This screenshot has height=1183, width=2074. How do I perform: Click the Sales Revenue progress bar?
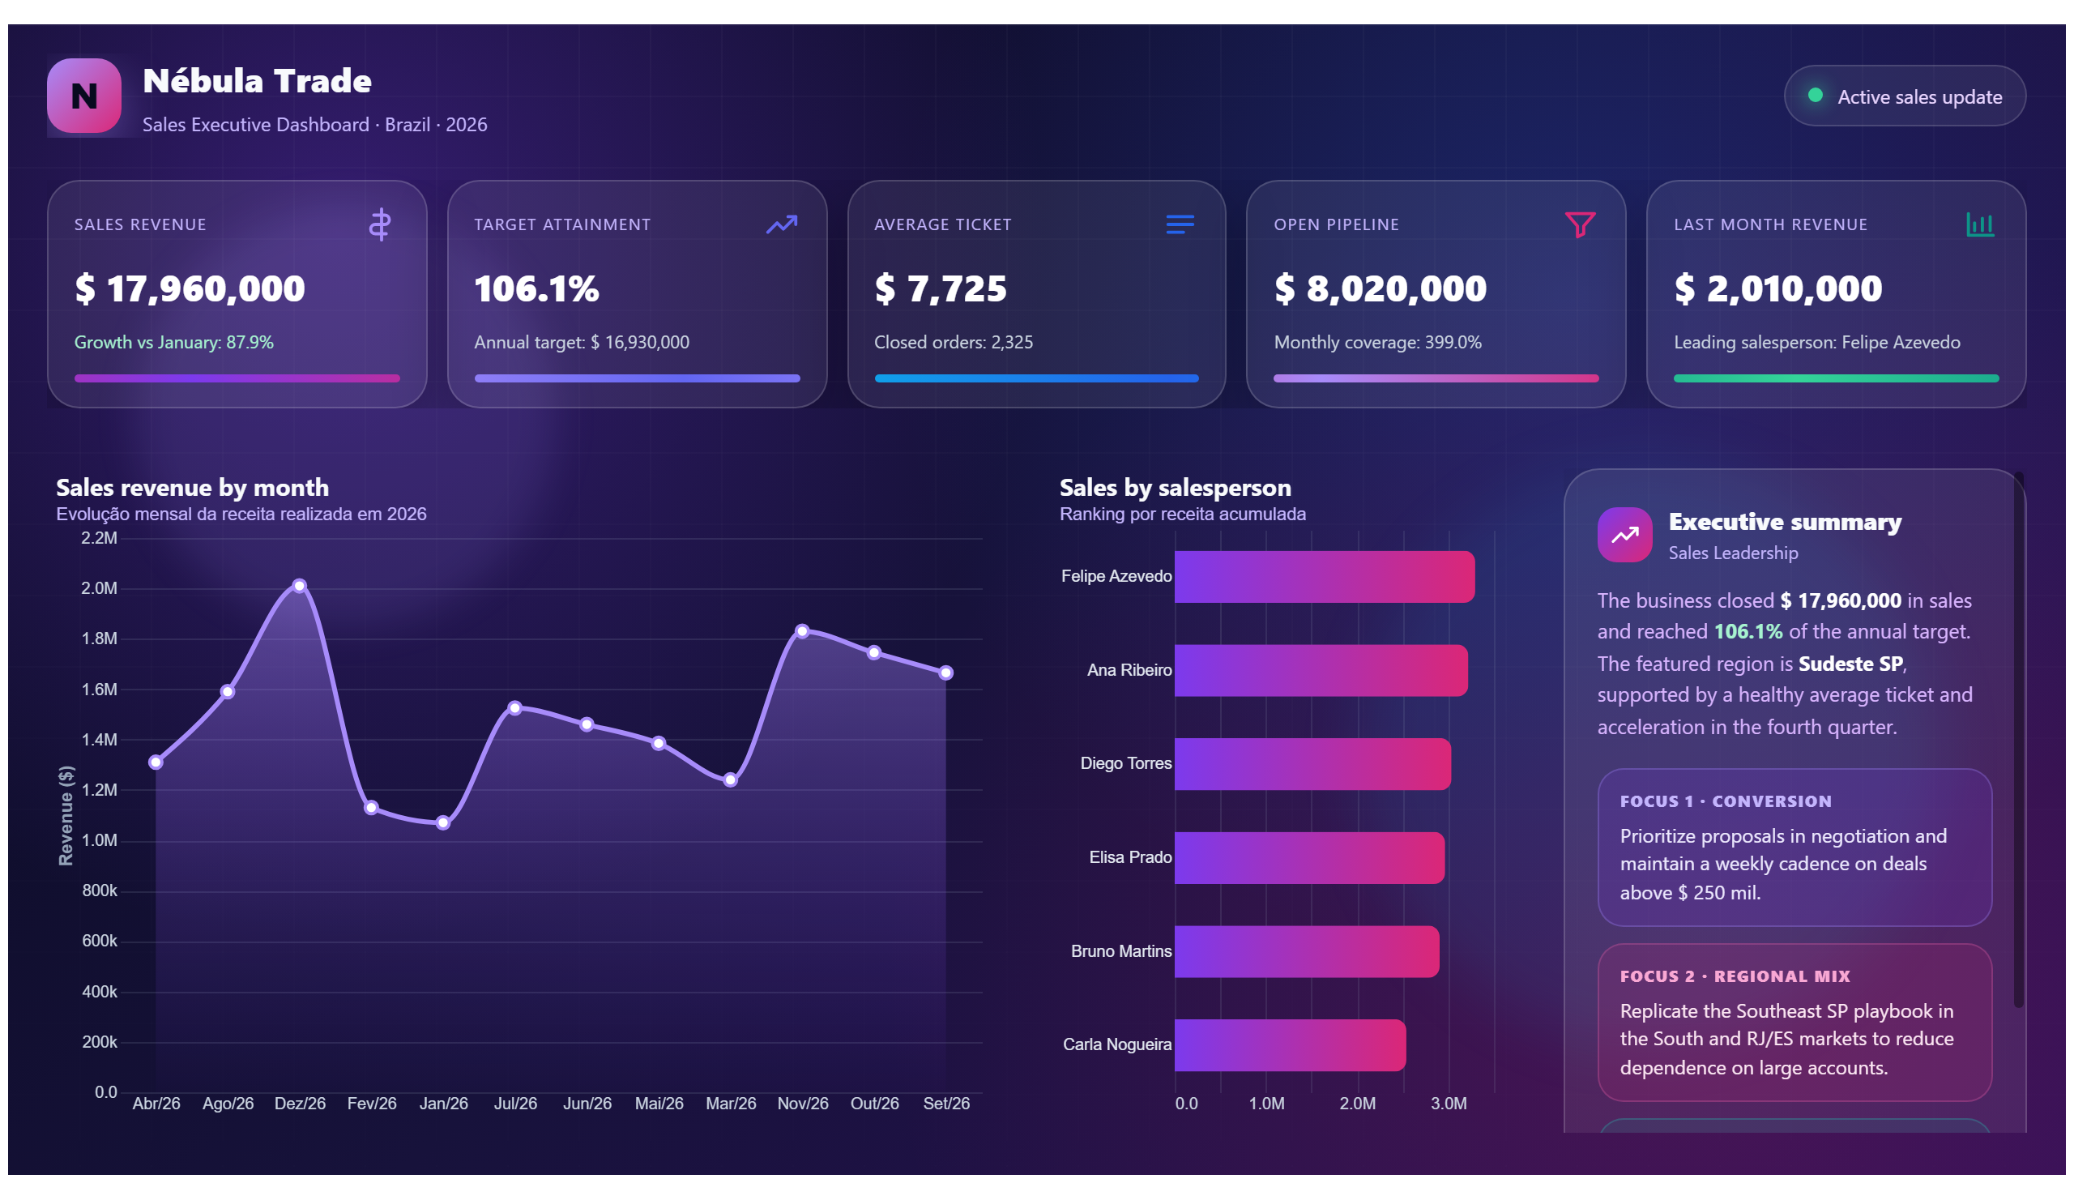click(237, 378)
